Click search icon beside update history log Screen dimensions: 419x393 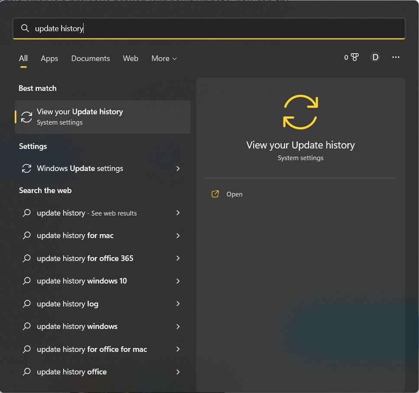click(27, 304)
